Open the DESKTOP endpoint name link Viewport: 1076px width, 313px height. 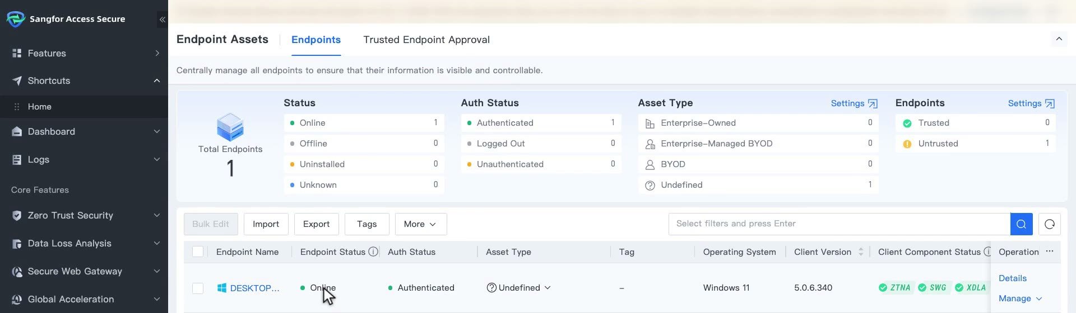[254, 288]
